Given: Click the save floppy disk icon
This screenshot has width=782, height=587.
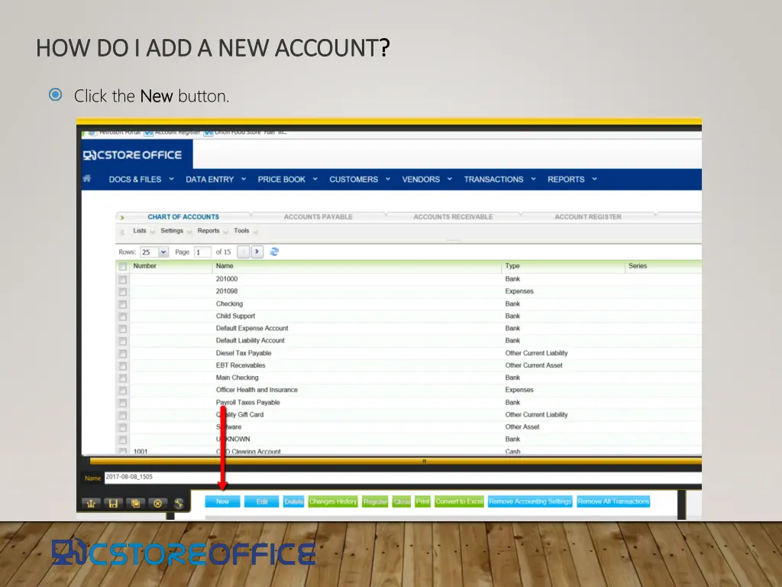Looking at the screenshot, I should (113, 503).
